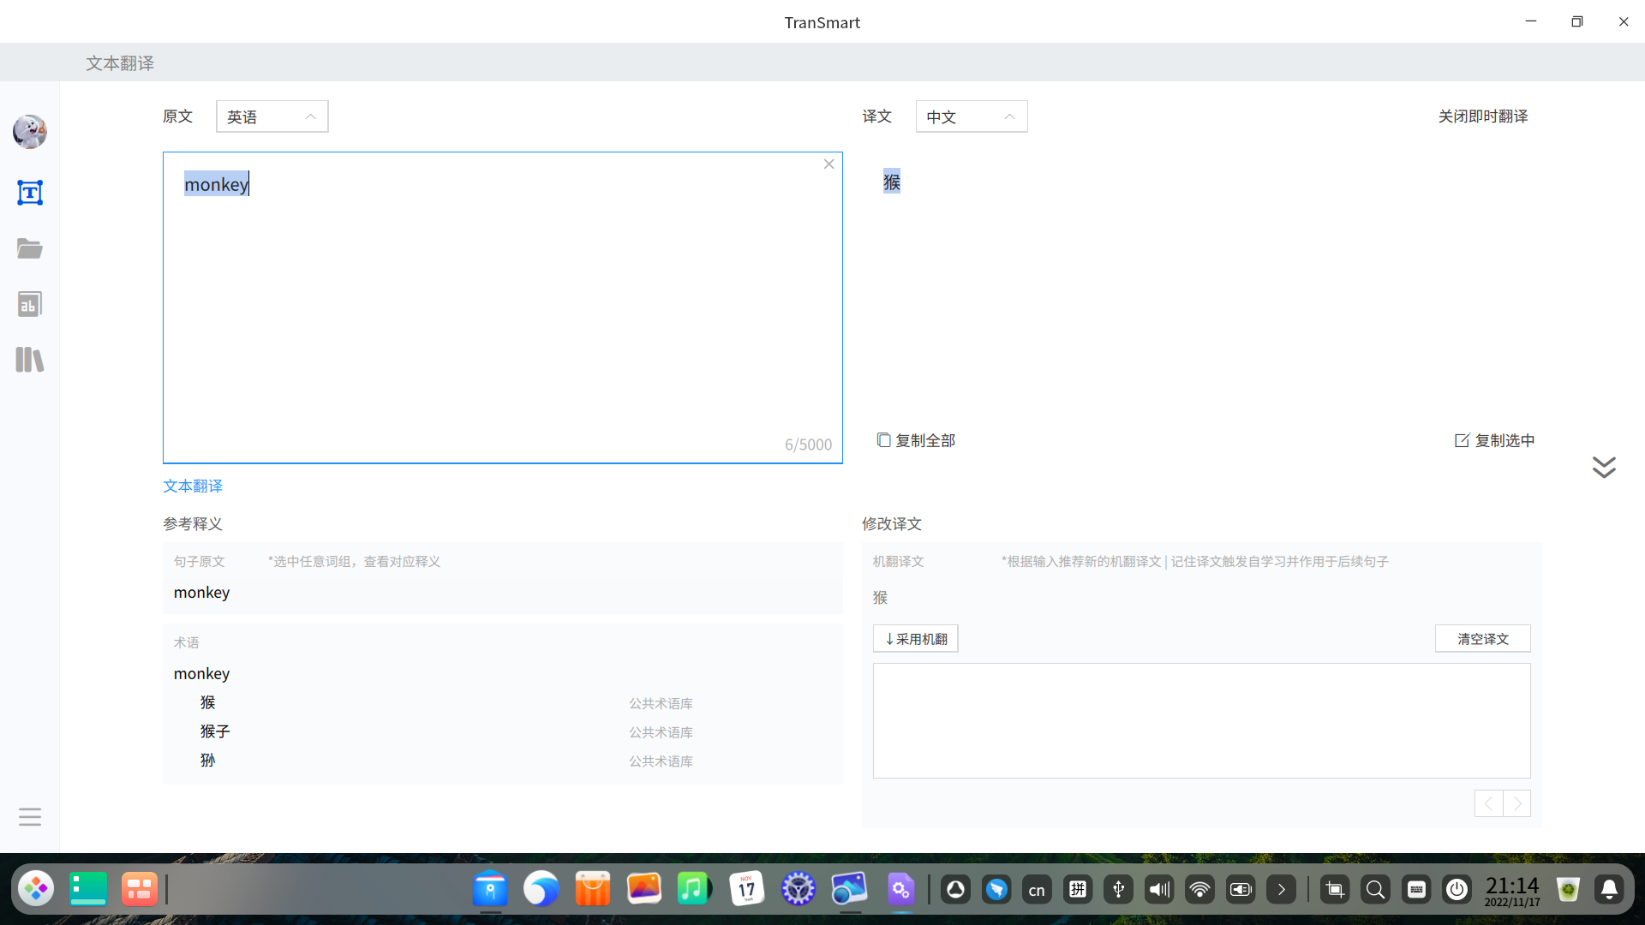Click the 复制全部 copy icon

(x=884, y=439)
